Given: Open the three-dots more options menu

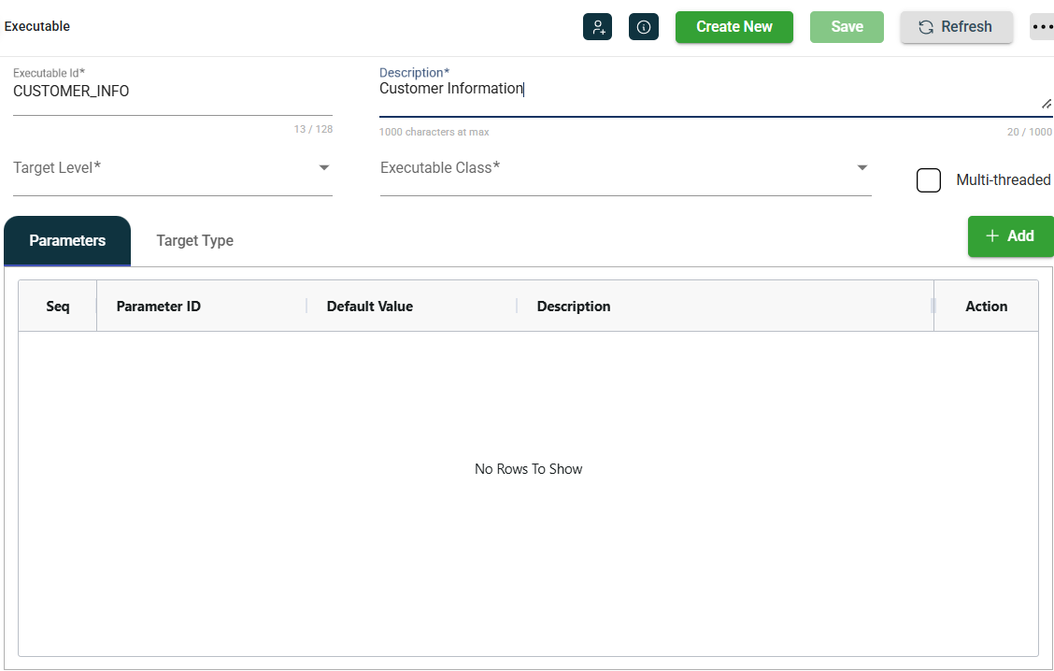Looking at the screenshot, I should tap(1042, 27).
